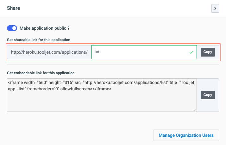Close the Share dialog with the x button
The image size is (226, 145).
tap(215, 9)
